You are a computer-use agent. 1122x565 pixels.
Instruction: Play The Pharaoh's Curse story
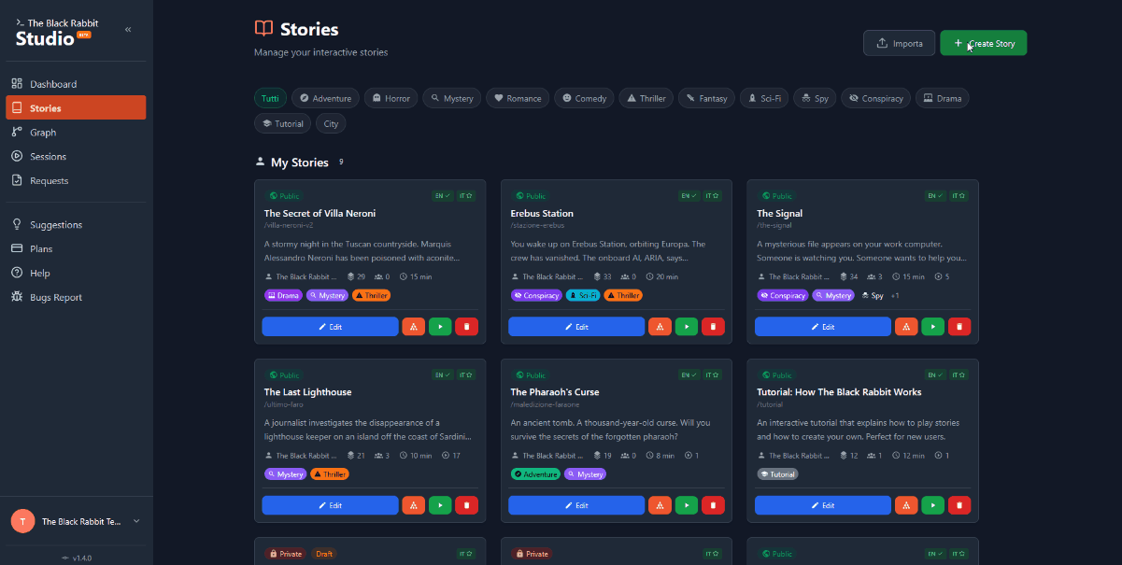point(687,505)
